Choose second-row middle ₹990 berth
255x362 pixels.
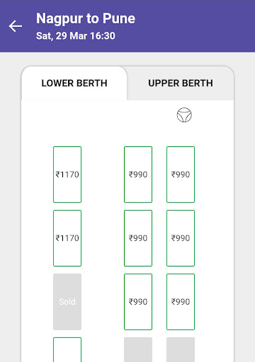point(138,238)
